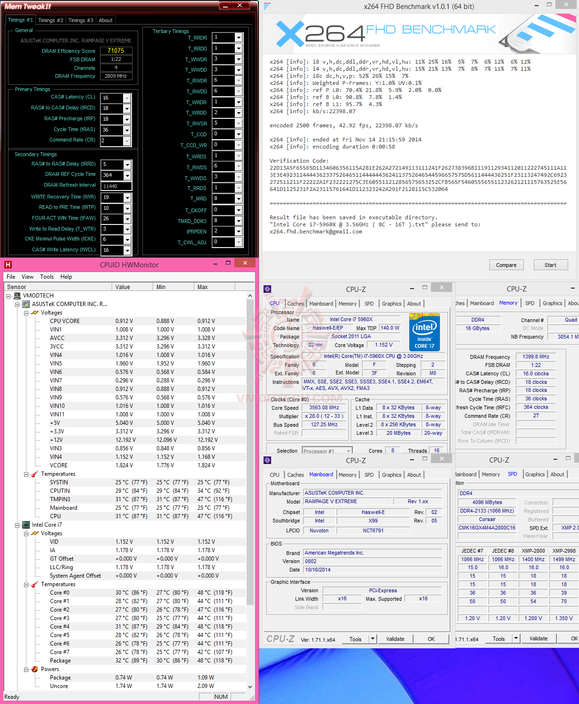Open the CAS# Latency (CL) dropdown
This screenshot has width=579, height=704.
[x=126, y=98]
